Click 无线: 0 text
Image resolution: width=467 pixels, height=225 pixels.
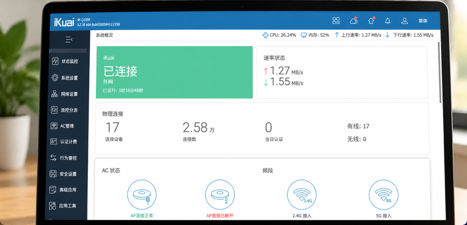click(356, 139)
